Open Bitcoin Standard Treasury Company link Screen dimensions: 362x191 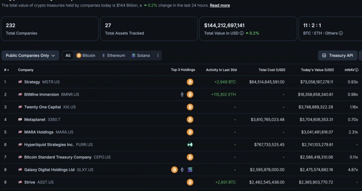[x=58, y=157]
